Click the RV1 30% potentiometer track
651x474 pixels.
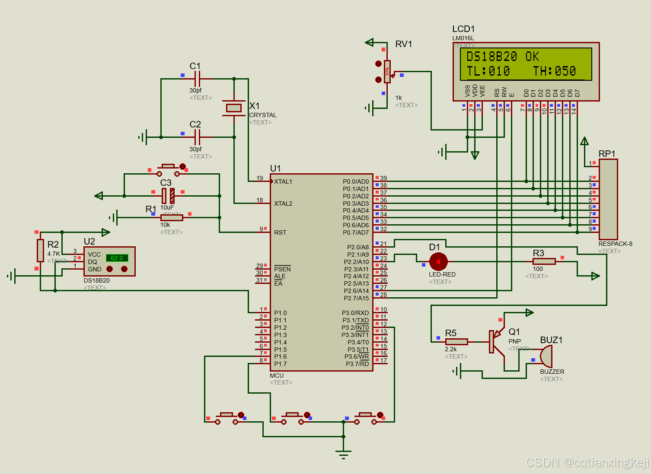(x=387, y=71)
